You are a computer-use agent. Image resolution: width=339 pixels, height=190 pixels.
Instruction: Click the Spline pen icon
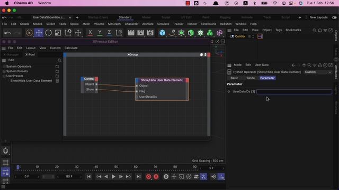click(172, 33)
